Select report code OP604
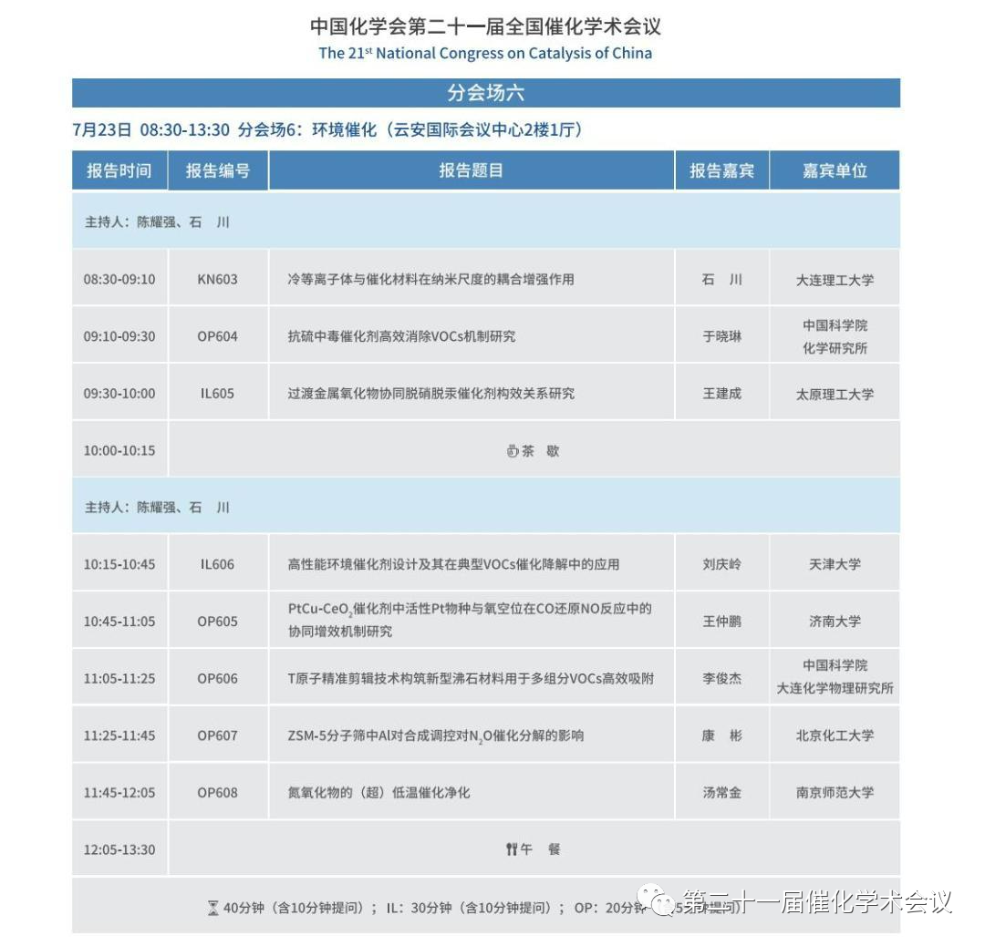This screenshot has width=985, height=946. pyautogui.click(x=217, y=336)
